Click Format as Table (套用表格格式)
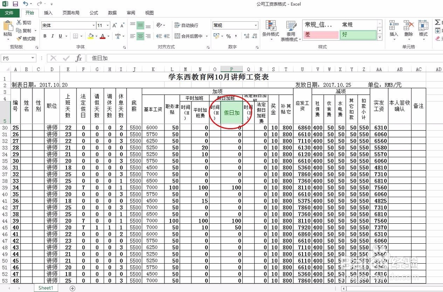This screenshot has width=443, height=292. point(290,31)
